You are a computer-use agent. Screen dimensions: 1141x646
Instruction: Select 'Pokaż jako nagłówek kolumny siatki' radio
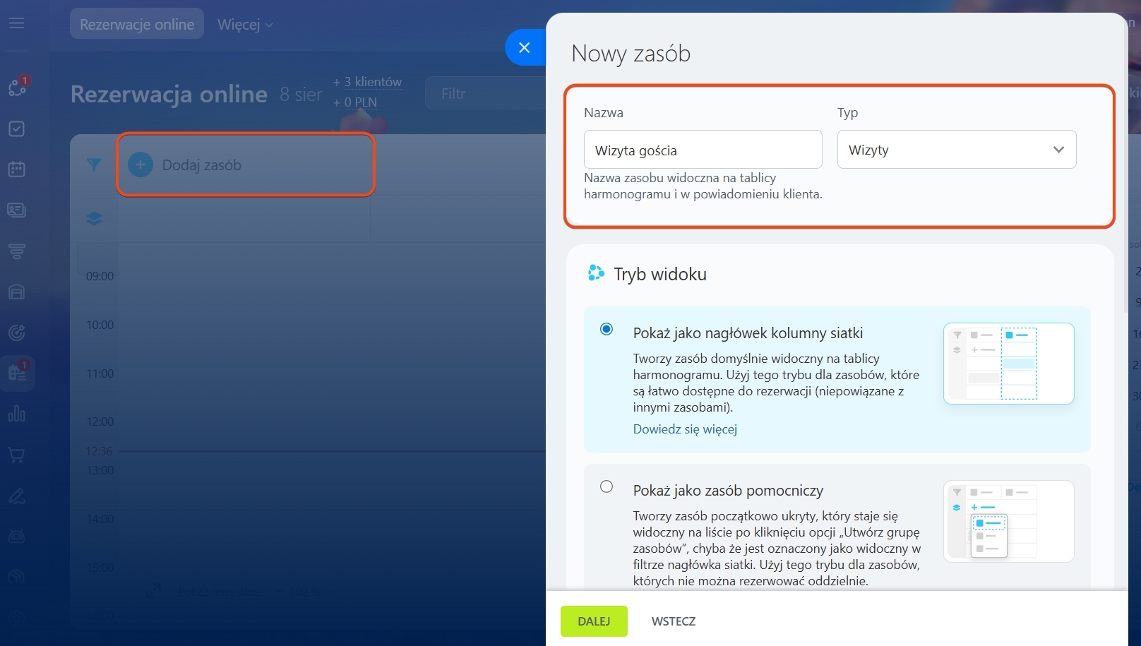[x=607, y=329]
